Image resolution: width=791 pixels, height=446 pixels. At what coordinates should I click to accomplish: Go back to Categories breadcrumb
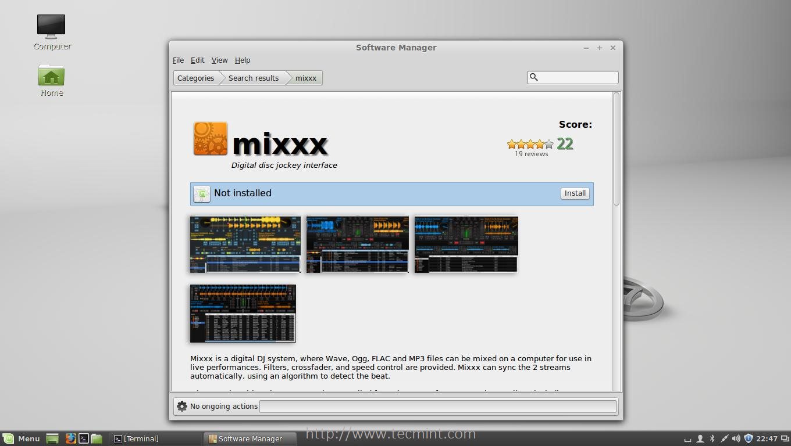point(195,78)
